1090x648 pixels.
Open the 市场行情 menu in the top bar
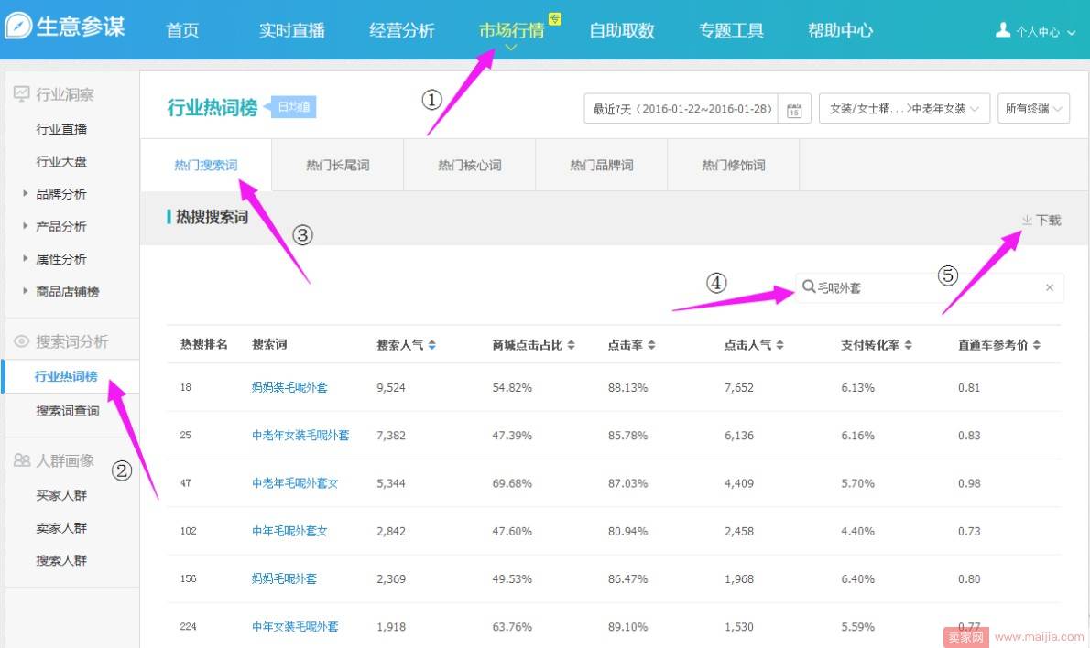[511, 29]
